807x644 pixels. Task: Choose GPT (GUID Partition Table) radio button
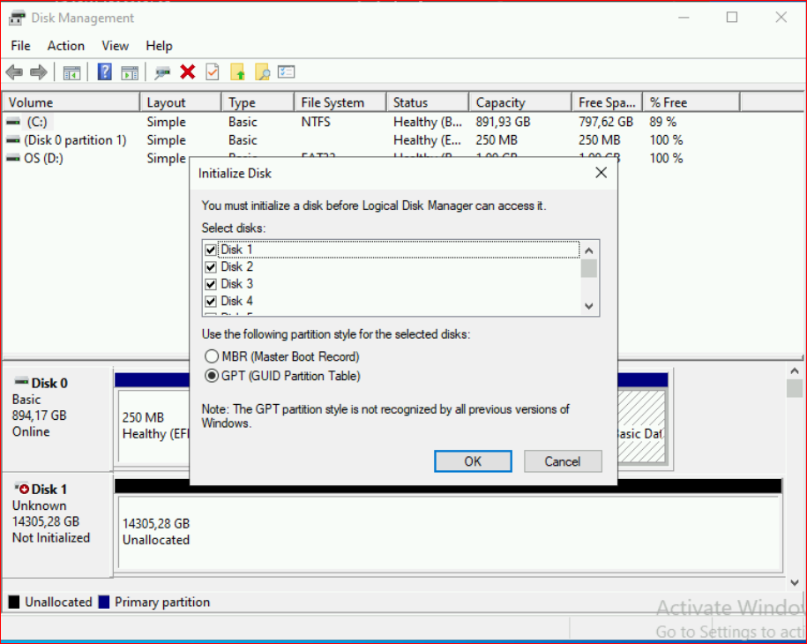tap(212, 376)
